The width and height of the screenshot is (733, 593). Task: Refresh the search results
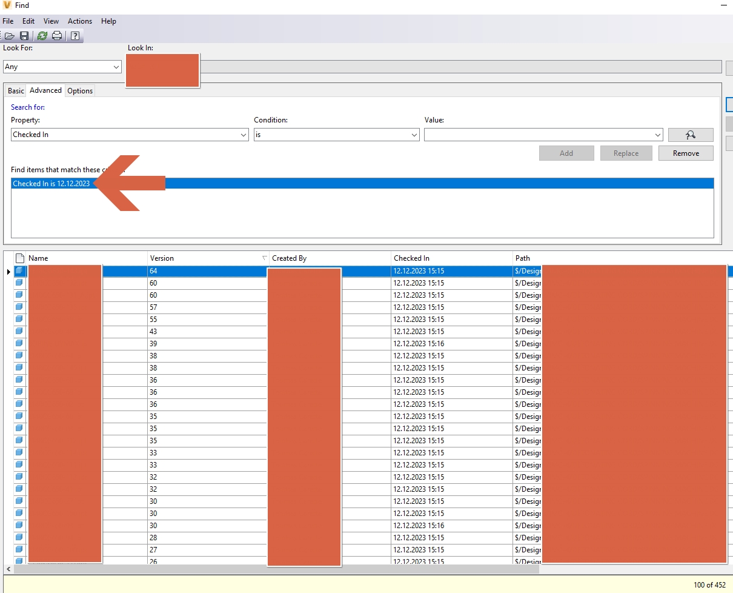pos(42,36)
